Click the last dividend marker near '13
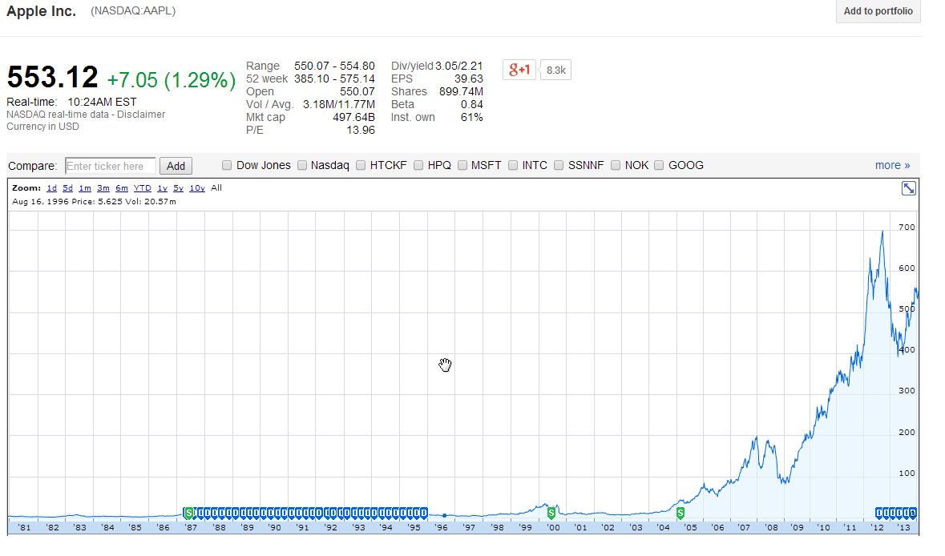The image size is (945, 556). [x=912, y=513]
